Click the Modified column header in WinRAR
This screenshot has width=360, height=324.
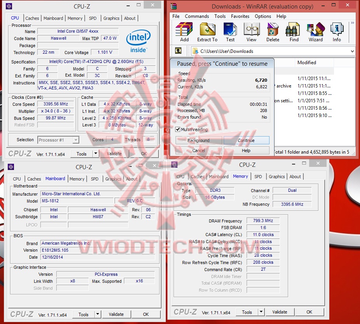314,63
